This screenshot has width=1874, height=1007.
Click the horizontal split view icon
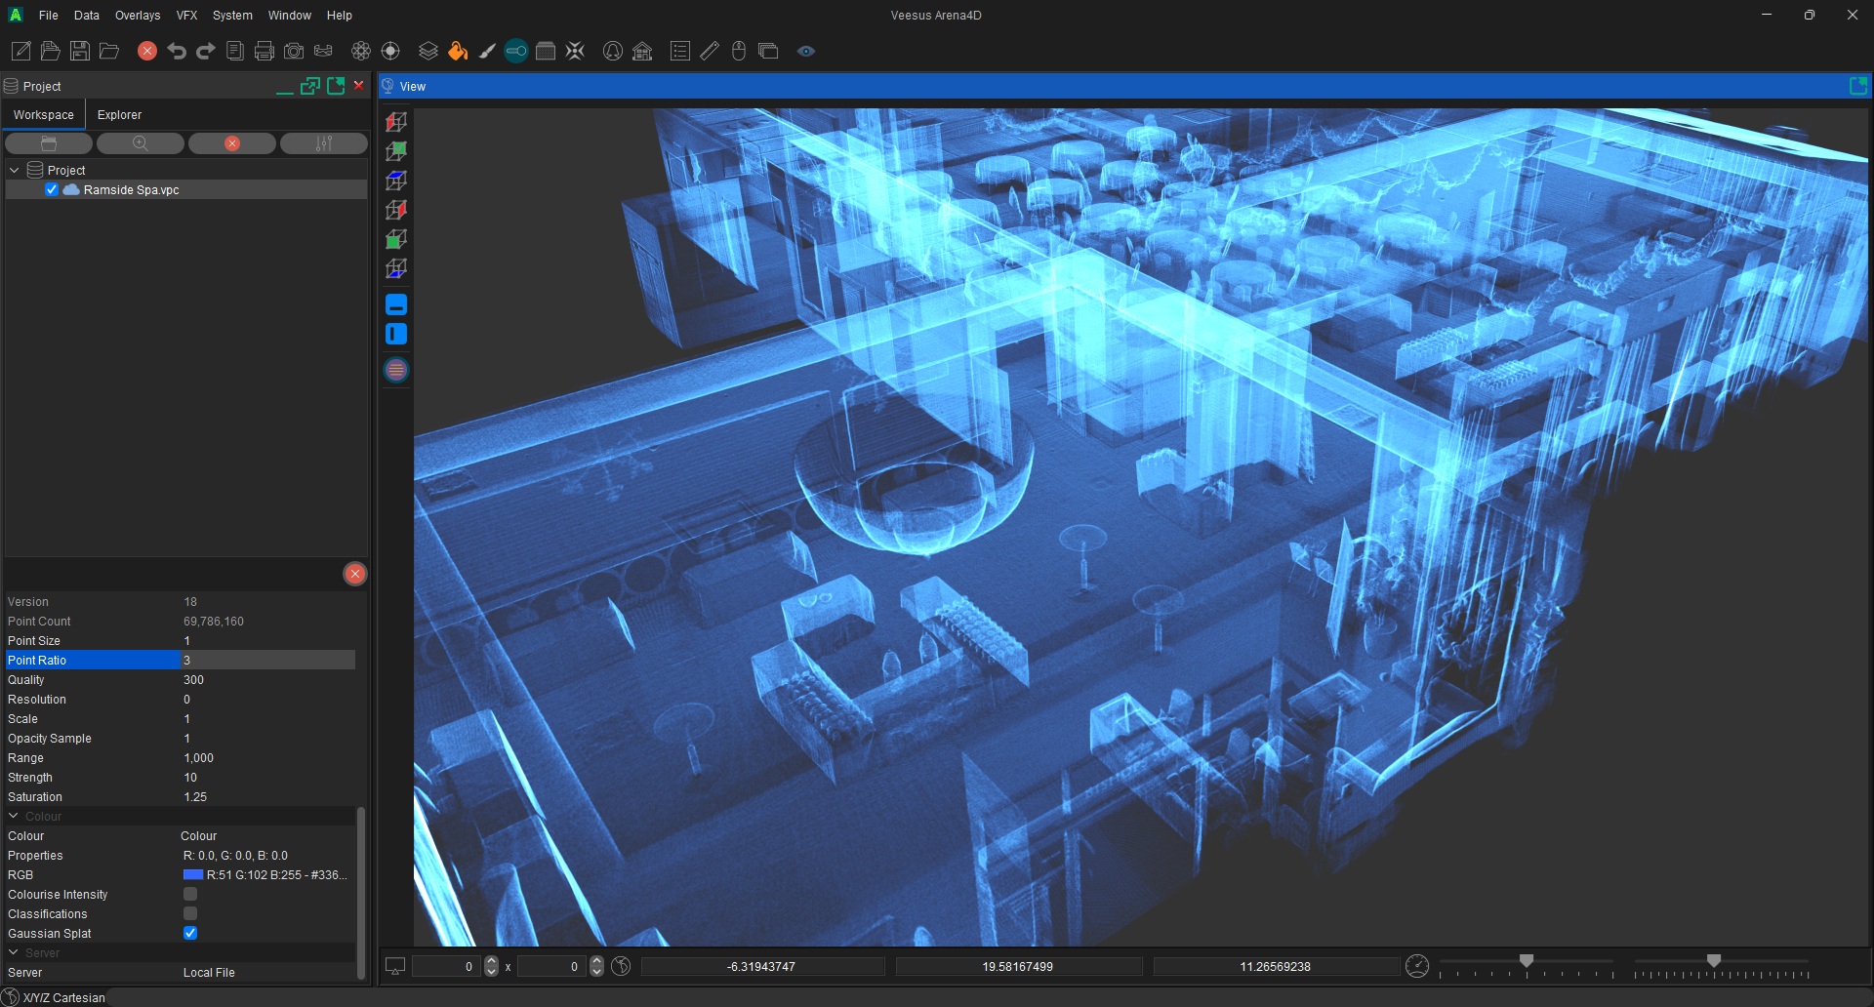click(396, 303)
